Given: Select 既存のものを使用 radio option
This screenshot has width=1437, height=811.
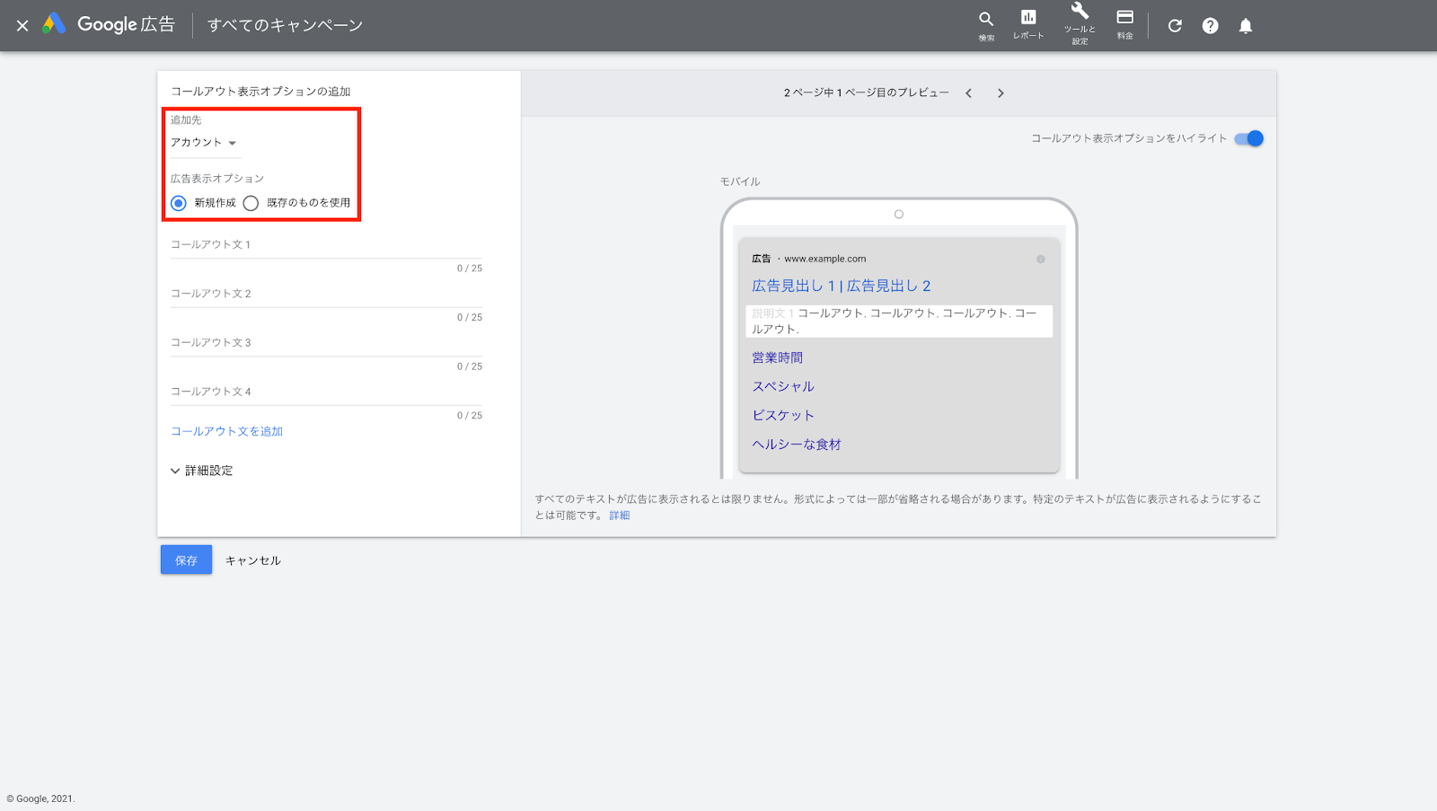Looking at the screenshot, I should [251, 203].
